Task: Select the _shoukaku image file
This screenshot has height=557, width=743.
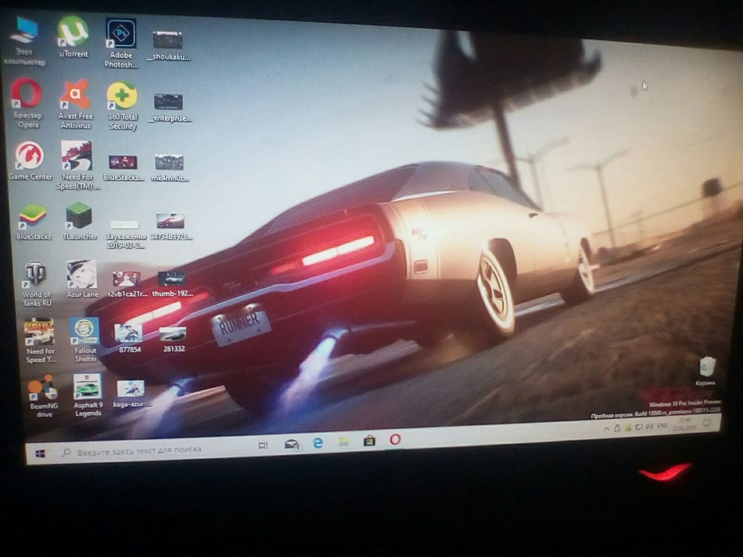Action: click(x=168, y=45)
